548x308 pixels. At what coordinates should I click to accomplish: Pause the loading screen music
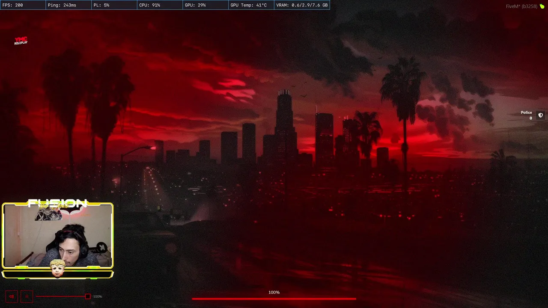pyautogui.click(x=27, y=296)
